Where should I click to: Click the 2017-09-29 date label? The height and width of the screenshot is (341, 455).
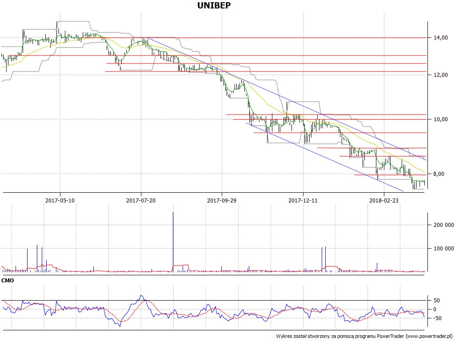[222, 200]
